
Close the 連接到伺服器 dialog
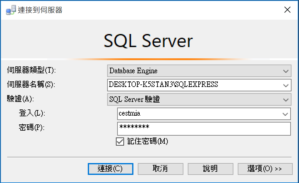[x=287, y=10]
